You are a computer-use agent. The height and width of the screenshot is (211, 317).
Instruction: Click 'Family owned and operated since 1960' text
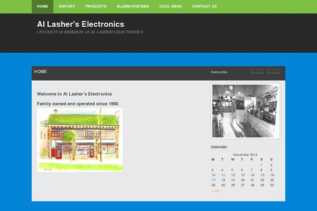tap(78, 104)
